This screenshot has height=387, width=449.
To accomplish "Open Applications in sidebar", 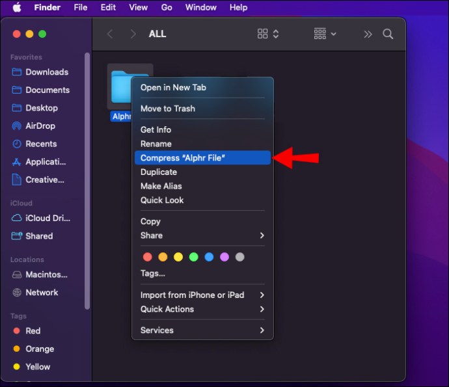I will pyautogui.click(x=39, y=162).
